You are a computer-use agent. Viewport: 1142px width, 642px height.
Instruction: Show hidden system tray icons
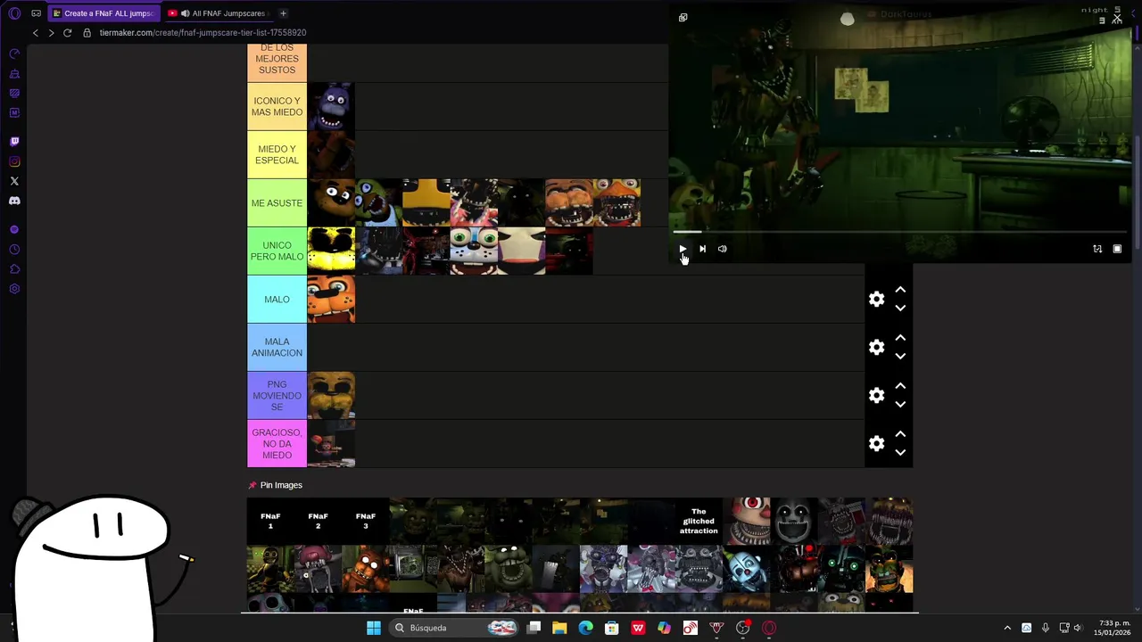[1007, 628]
